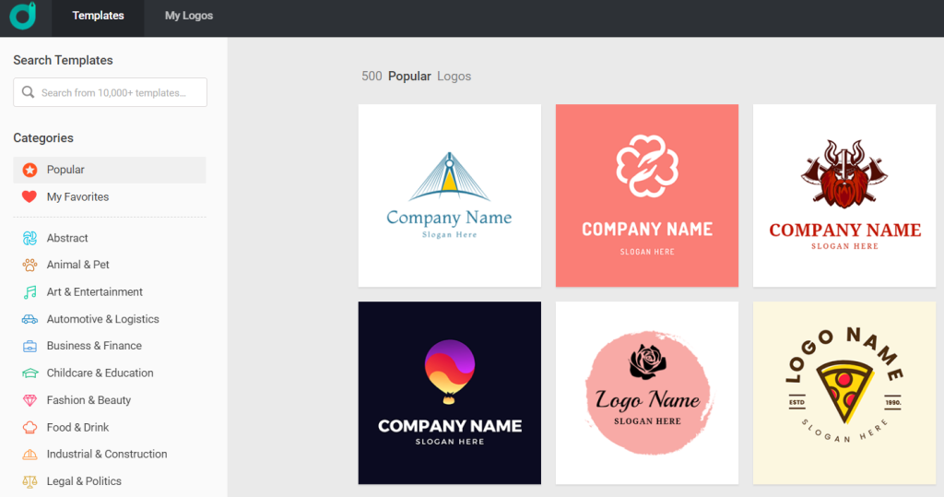The height and width of the screenshot is (497, 944).
Task: Select the Popular category label
Action: tap(65, 170)
